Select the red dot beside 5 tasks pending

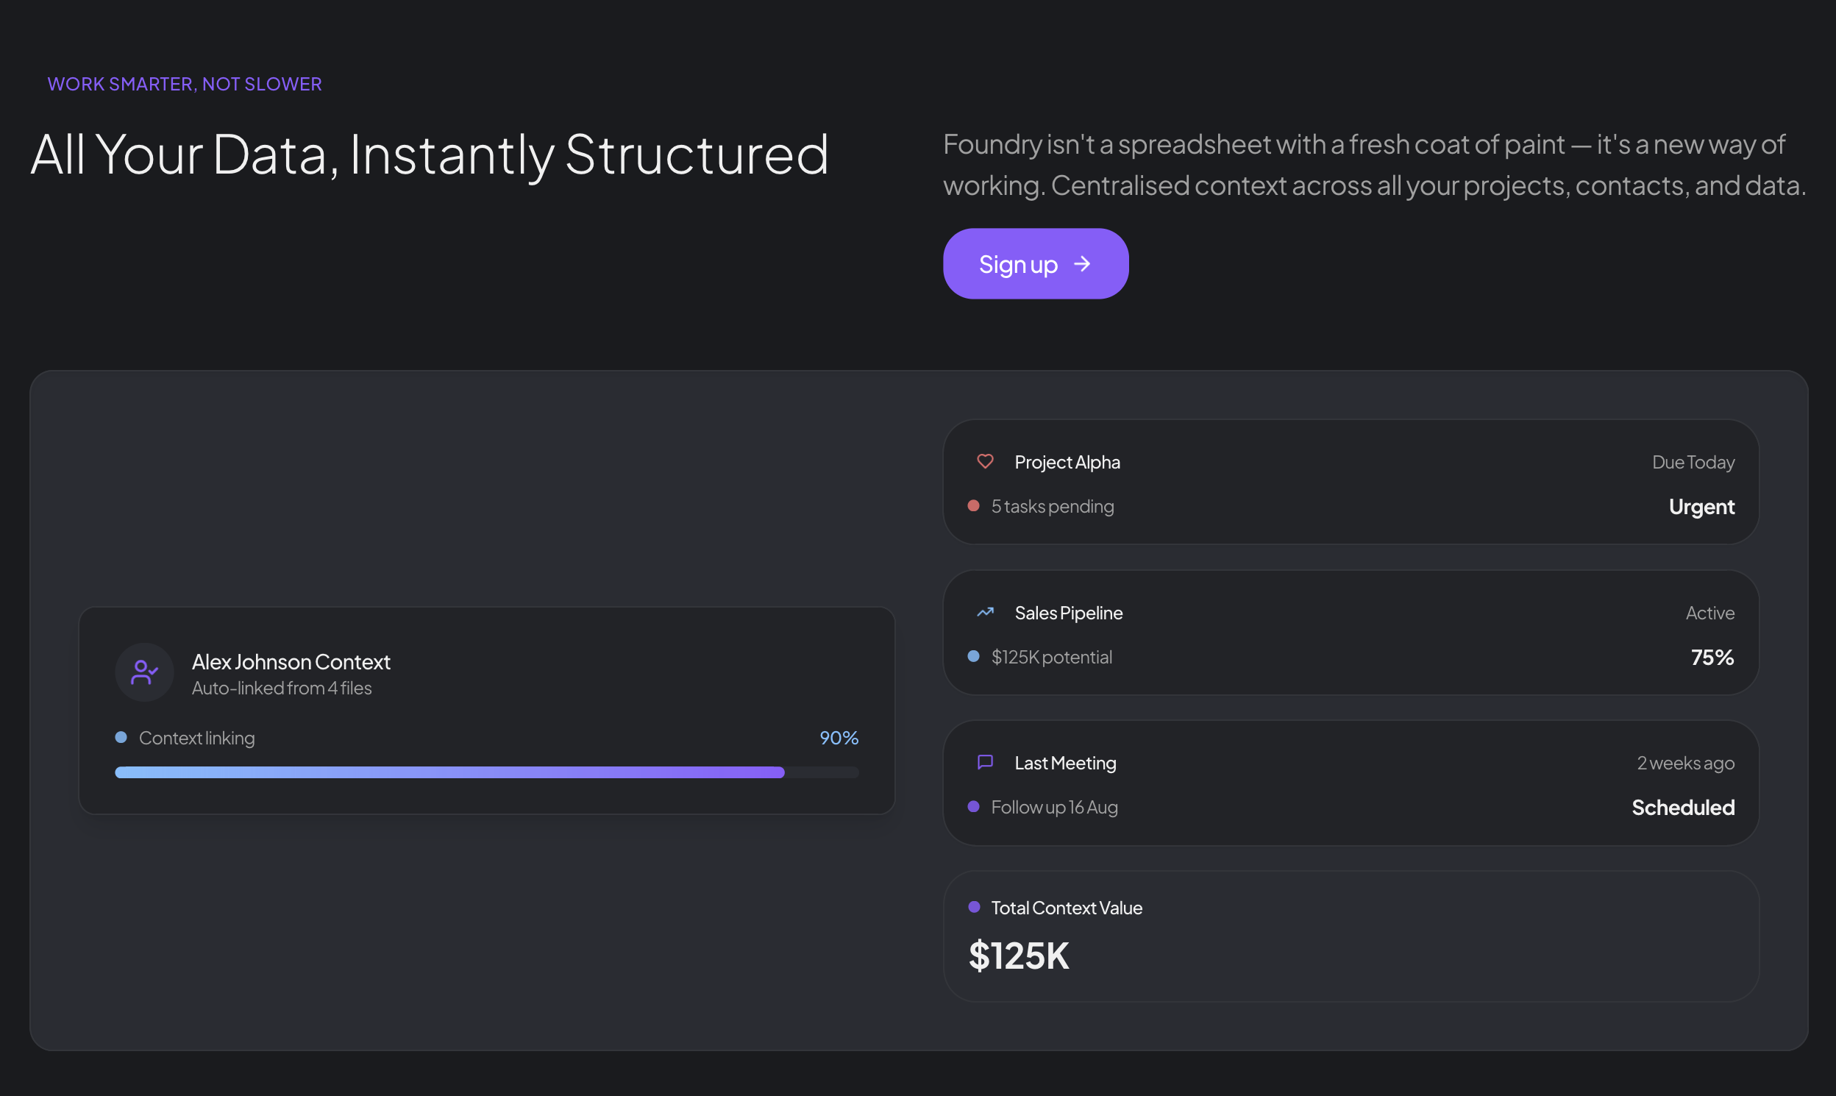click(973, 506)
